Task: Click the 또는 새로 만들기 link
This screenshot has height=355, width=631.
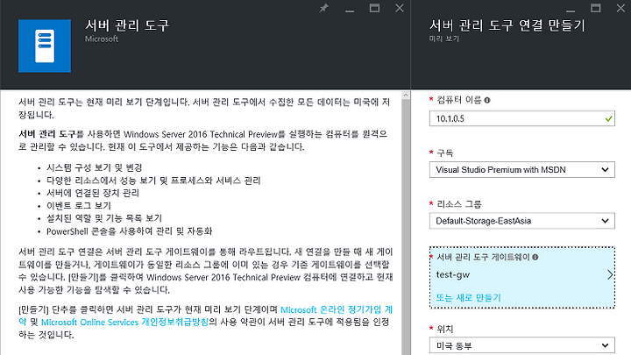Action: coord(468,298)
